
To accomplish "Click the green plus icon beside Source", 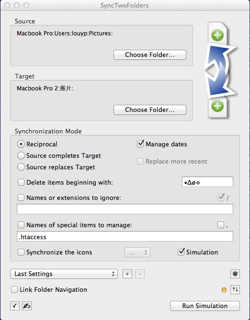I will click(x=217, y=35).
